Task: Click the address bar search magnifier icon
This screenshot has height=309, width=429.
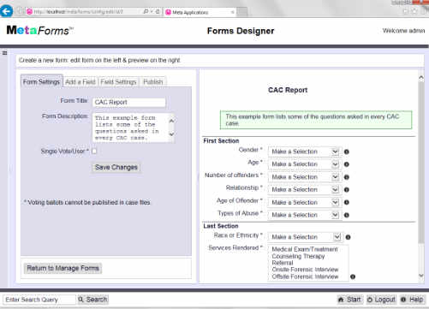Action: [x=146, y=12]
